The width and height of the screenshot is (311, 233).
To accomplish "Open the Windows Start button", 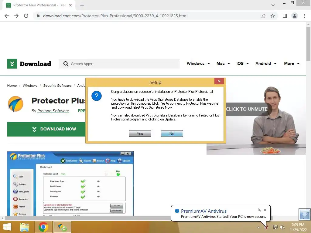I will pyautogui.click(x=7, y=227).
